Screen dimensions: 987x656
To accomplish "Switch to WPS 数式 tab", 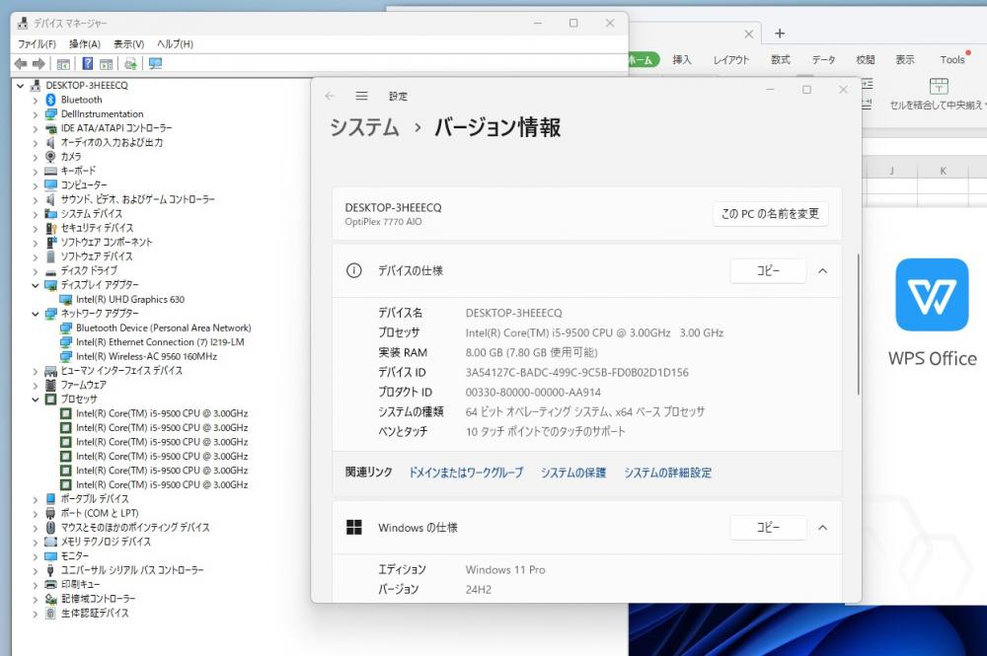I will (x=781, y=60).
